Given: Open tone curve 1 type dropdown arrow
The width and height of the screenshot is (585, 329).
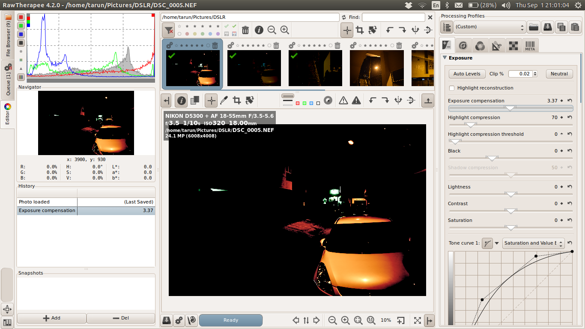Looking at the screenshot, I should [497, 243].
